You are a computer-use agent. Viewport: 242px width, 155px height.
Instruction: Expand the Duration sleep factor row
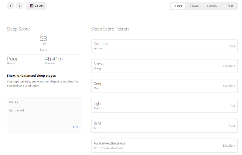(x=164, y=46)
